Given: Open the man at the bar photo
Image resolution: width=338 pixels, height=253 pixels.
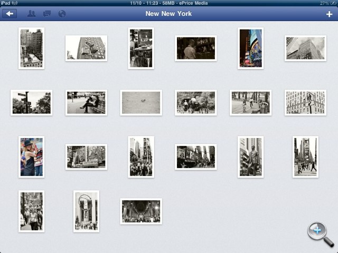Looking at the screenshot, I should 196,48.
